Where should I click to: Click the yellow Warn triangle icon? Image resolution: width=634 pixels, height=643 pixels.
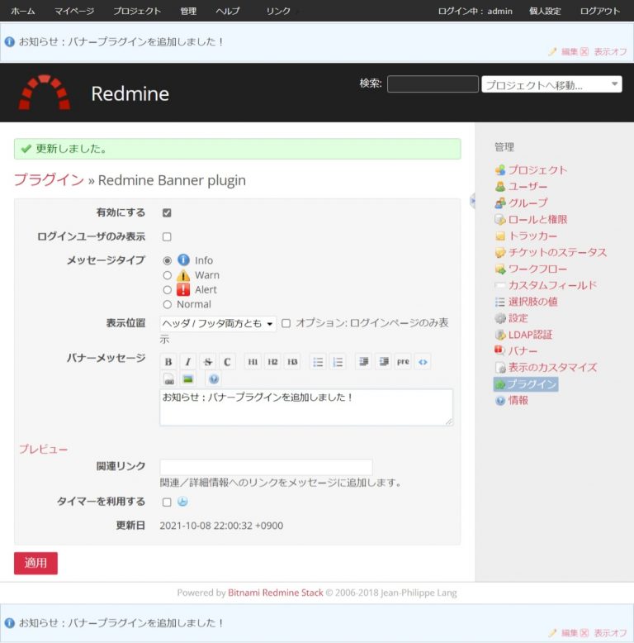coord(183,275)
